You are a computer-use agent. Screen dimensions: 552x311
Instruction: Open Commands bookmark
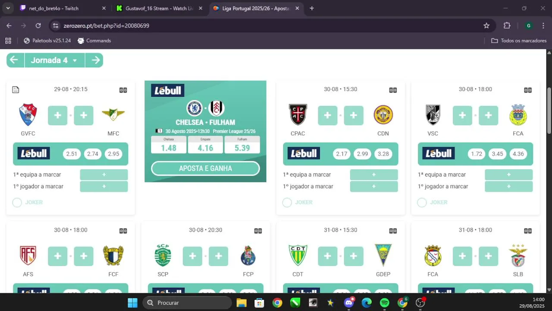(94, 41)
